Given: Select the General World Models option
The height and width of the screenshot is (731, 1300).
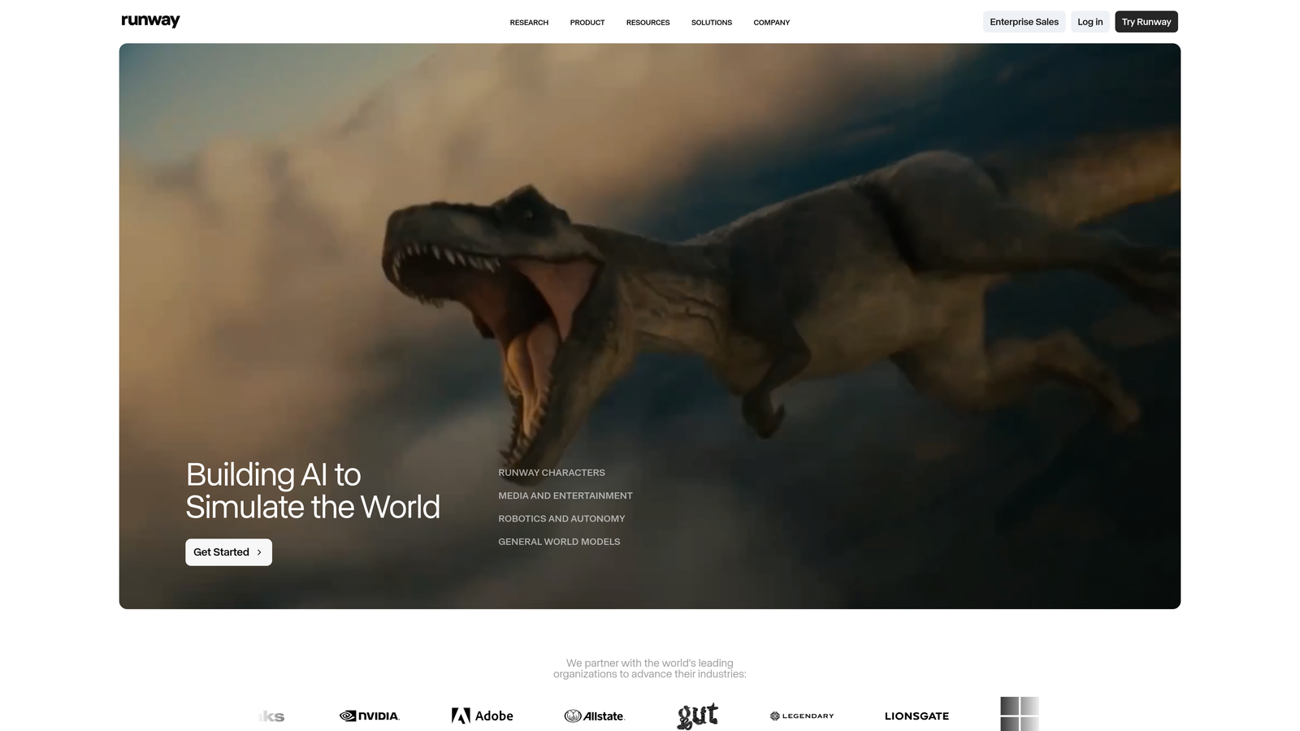Looking at the screenshot, I should click(x=559, y=541).
